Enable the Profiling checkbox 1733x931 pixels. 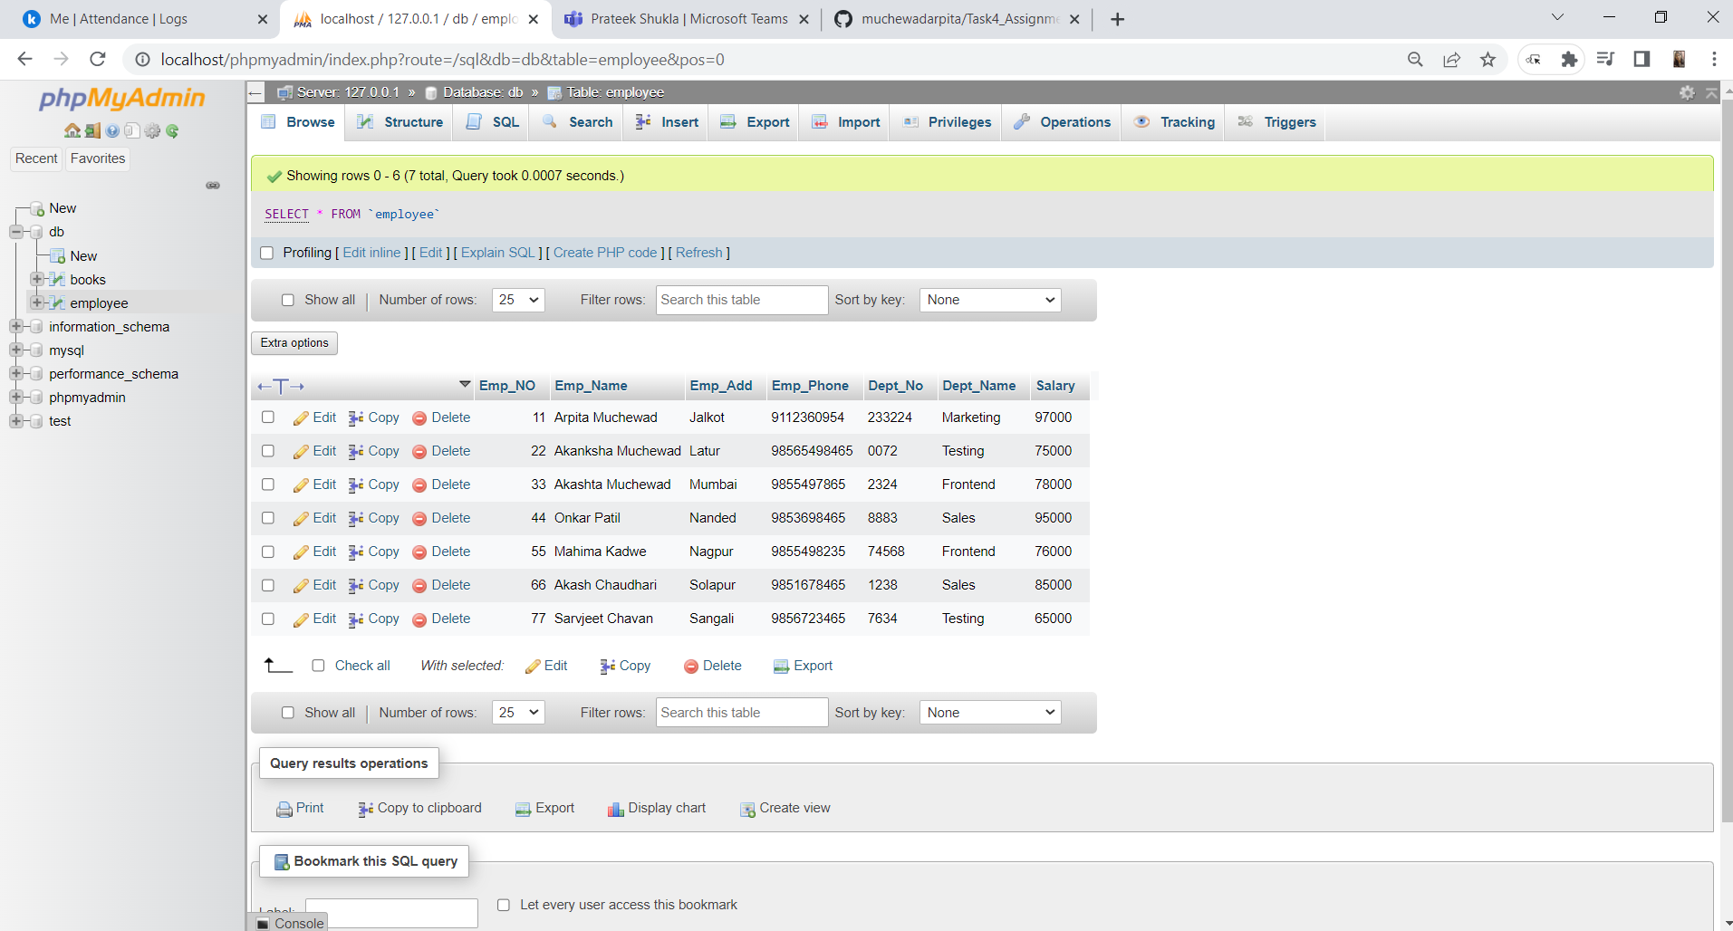point(266,253)
